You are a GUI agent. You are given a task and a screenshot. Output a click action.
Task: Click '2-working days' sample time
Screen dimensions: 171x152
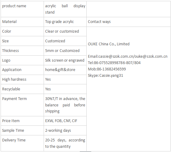click(58, 131)
